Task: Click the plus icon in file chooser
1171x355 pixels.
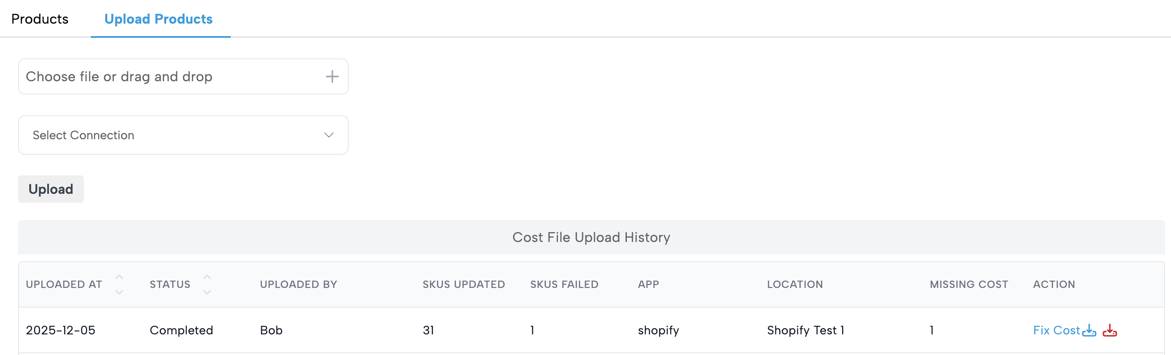Action: [332, 77]
